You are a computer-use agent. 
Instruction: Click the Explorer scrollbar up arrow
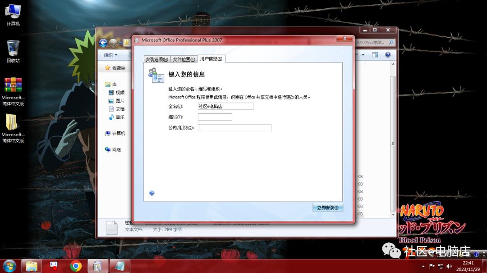coord(393,64)
